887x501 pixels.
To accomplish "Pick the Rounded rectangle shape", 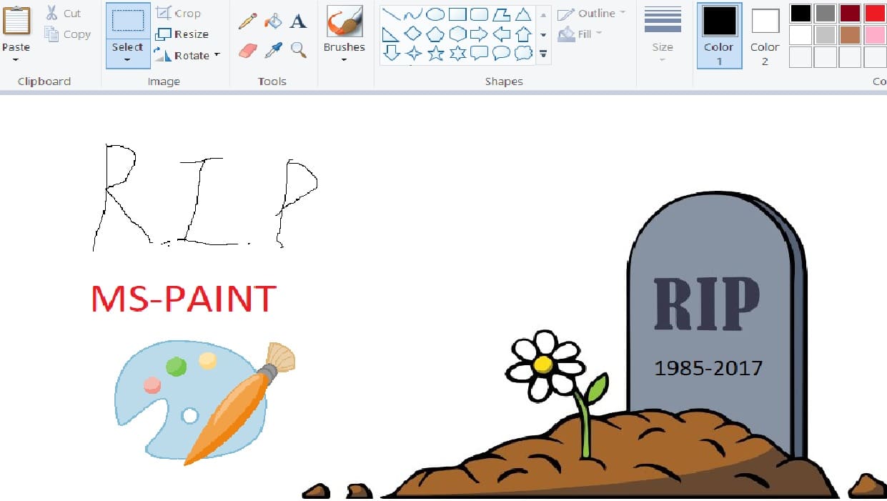I will pyautogui.click(x=479, y=14).
